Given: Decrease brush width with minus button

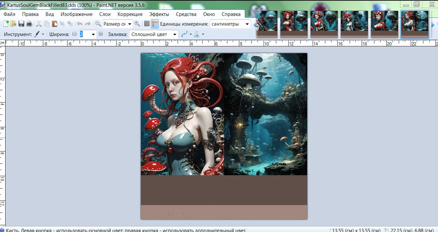Looking at the screenshot, I should click(x=74, y=34).
